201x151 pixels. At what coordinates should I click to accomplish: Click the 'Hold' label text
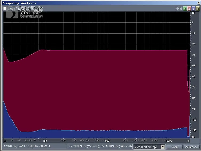pyautogui.click(x=179, y=9)
